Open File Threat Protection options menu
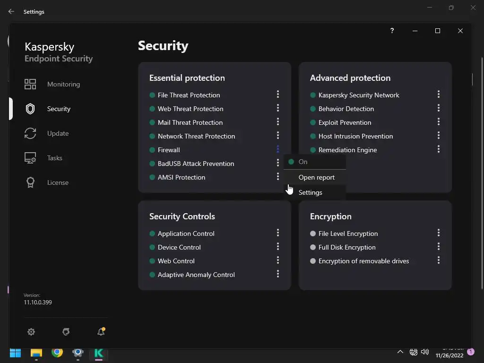 (278, 94)
